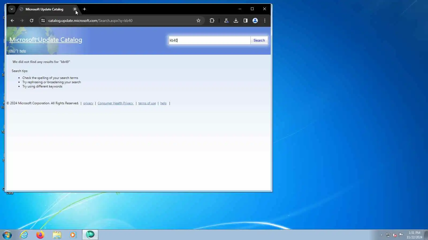428x240 pixels.
Task: Click the browser forward arrow
Action: [x=22, y=21]
